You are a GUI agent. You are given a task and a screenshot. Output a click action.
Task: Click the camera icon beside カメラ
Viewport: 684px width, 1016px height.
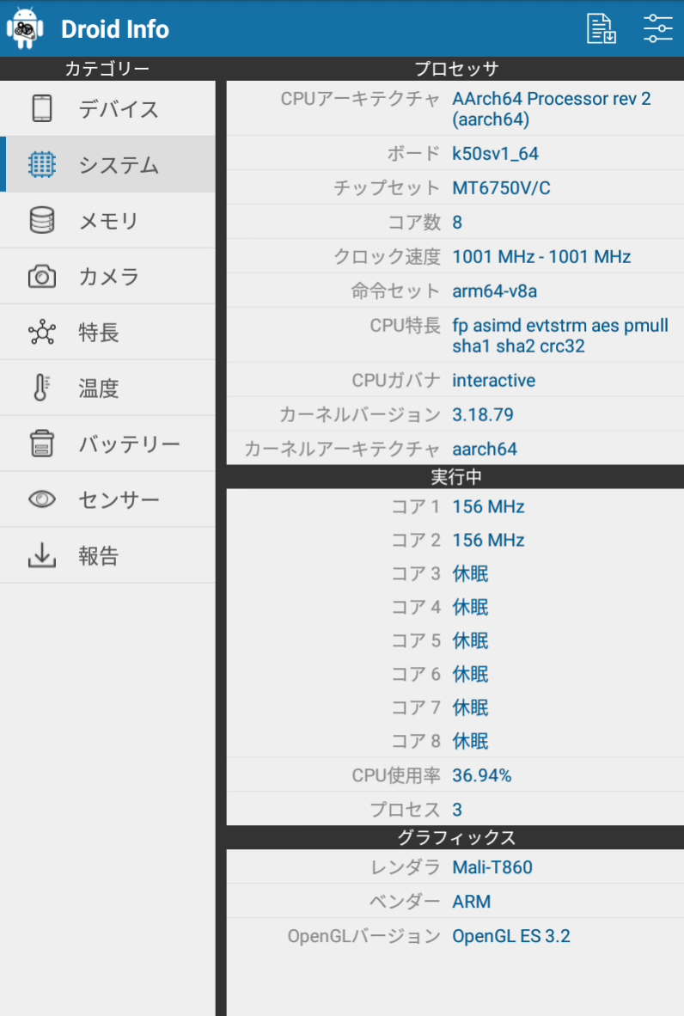coord(42,276)
